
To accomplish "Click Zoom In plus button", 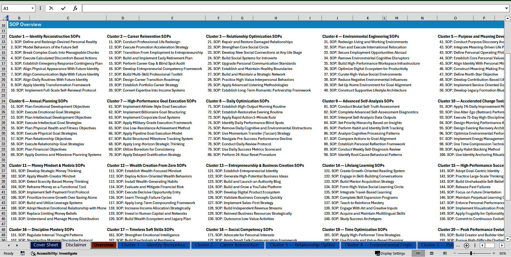I will 494,253.
